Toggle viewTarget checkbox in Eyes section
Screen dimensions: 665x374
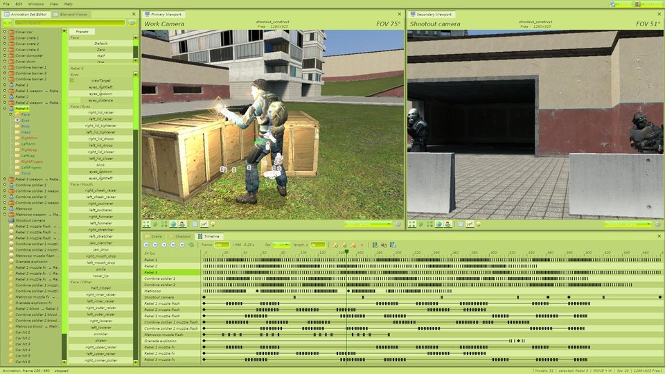click(x=71, y=80)
